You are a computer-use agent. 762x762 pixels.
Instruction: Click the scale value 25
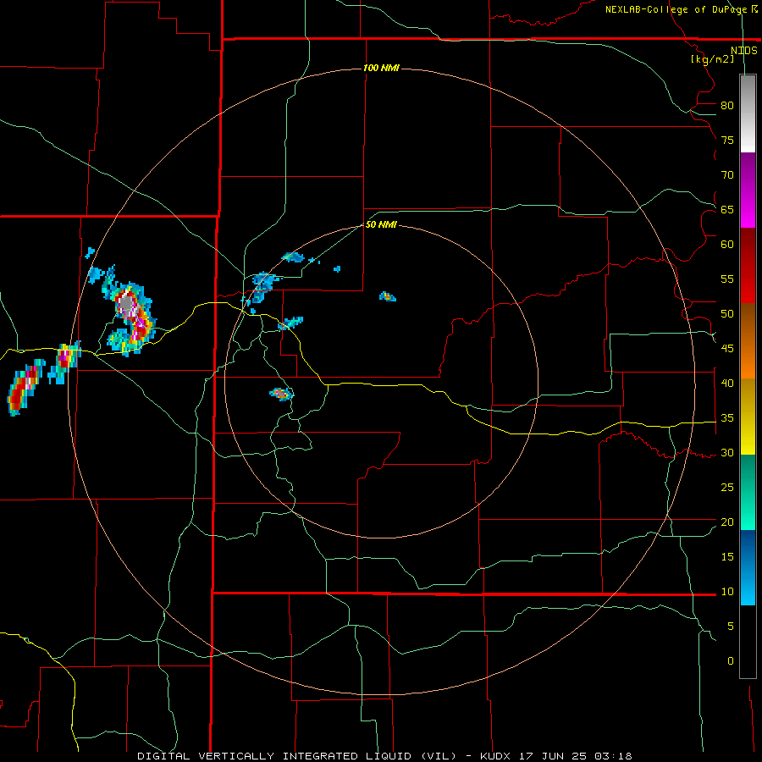pyautogui.click(x=727, y=488)
